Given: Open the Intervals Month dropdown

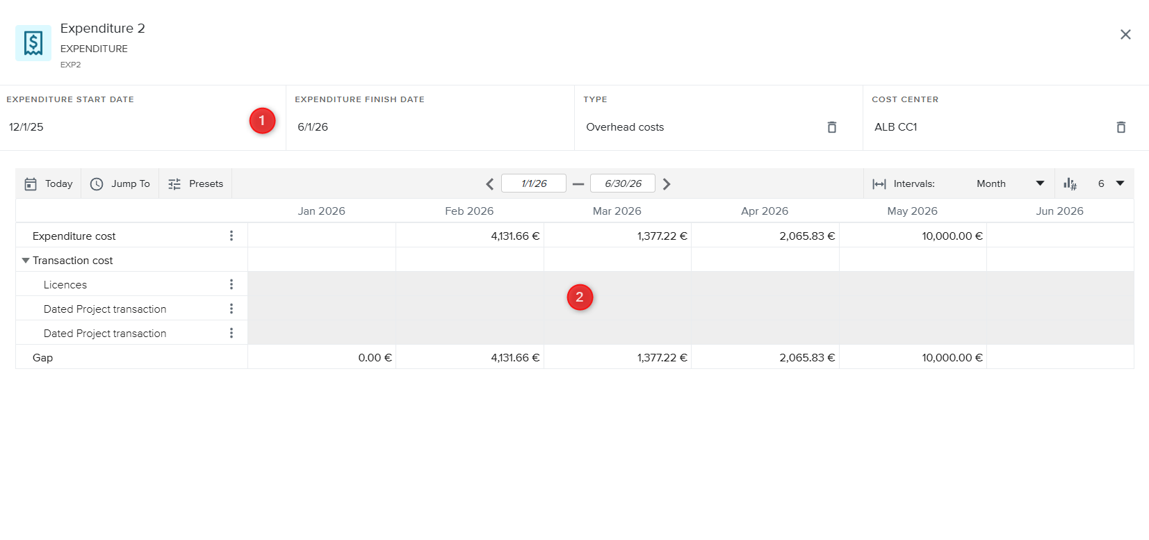Looking at the screenshot, I should pyautogui.click(x=1009, y=184).
